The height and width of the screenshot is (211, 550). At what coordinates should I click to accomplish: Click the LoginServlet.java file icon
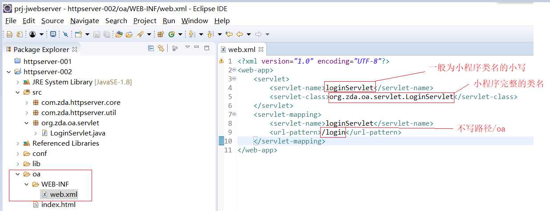click(x=44, y=133)
